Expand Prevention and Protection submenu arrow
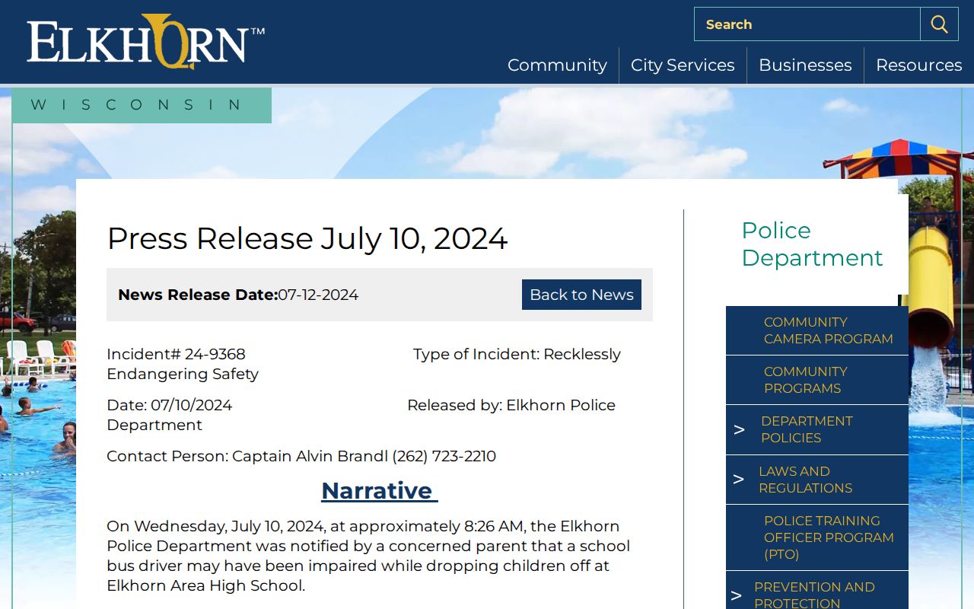The image size is (974, 609). pyautogui.click(x=736, y=595)
